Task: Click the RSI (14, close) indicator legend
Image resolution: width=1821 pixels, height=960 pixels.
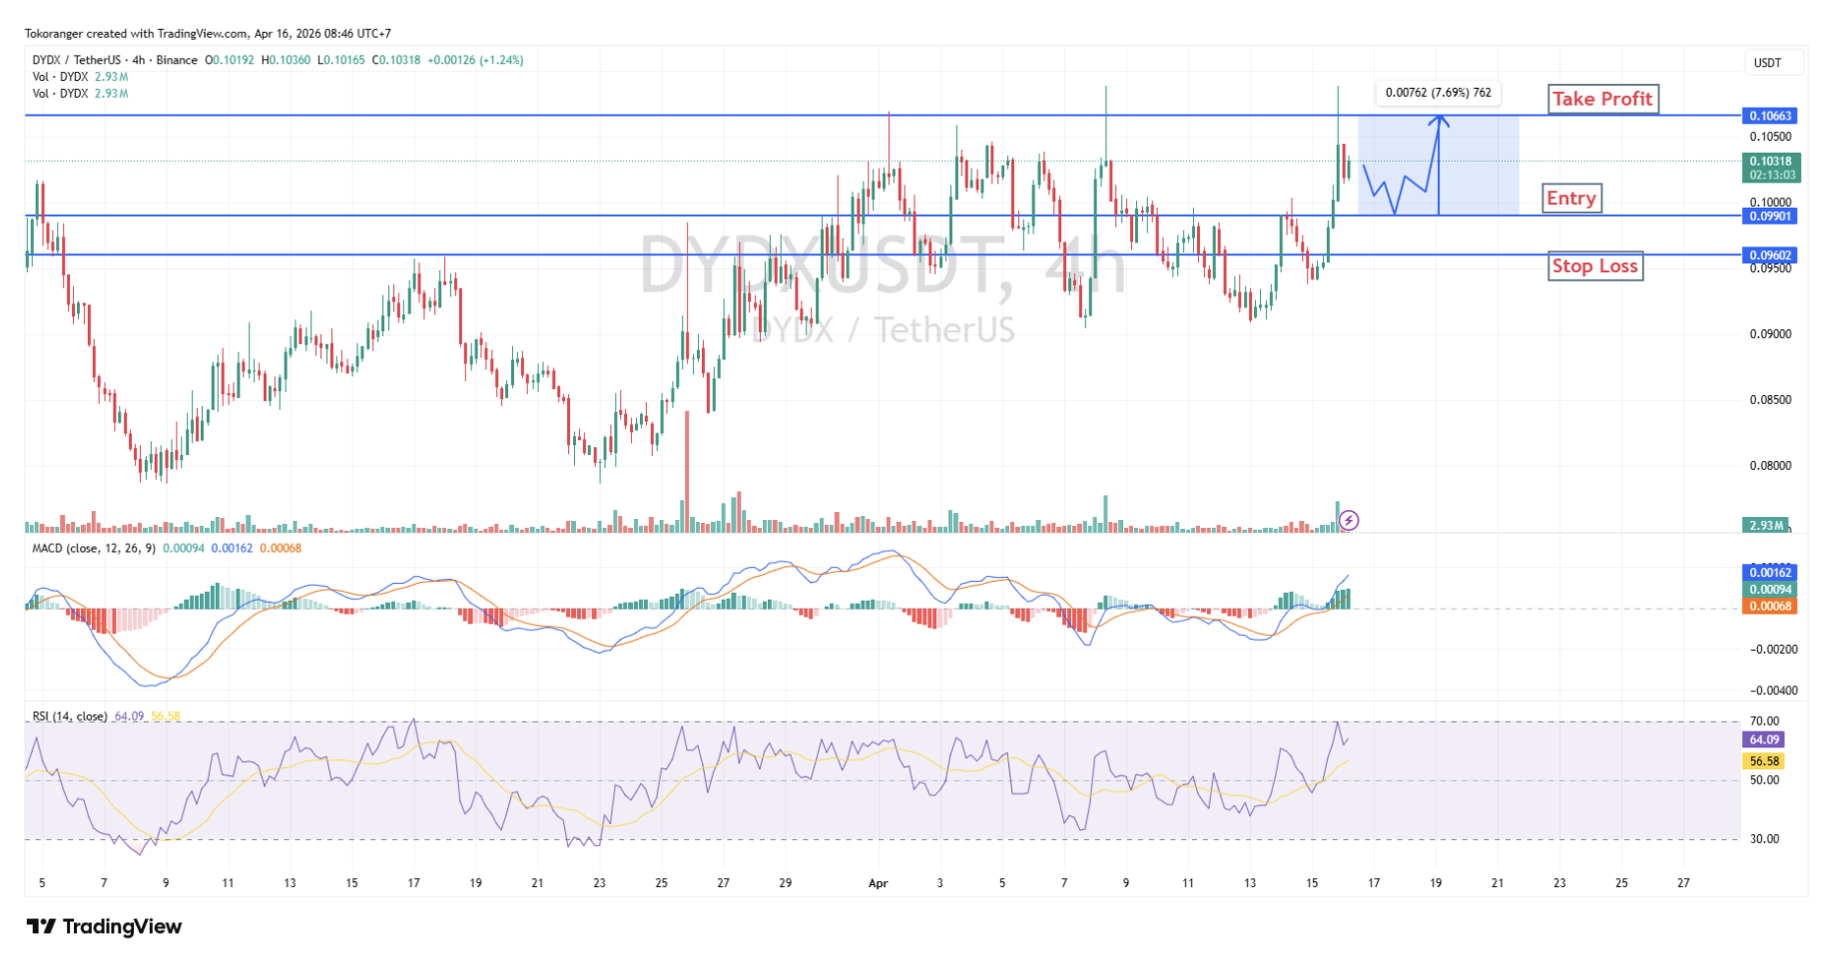Action: click(70, 717)
